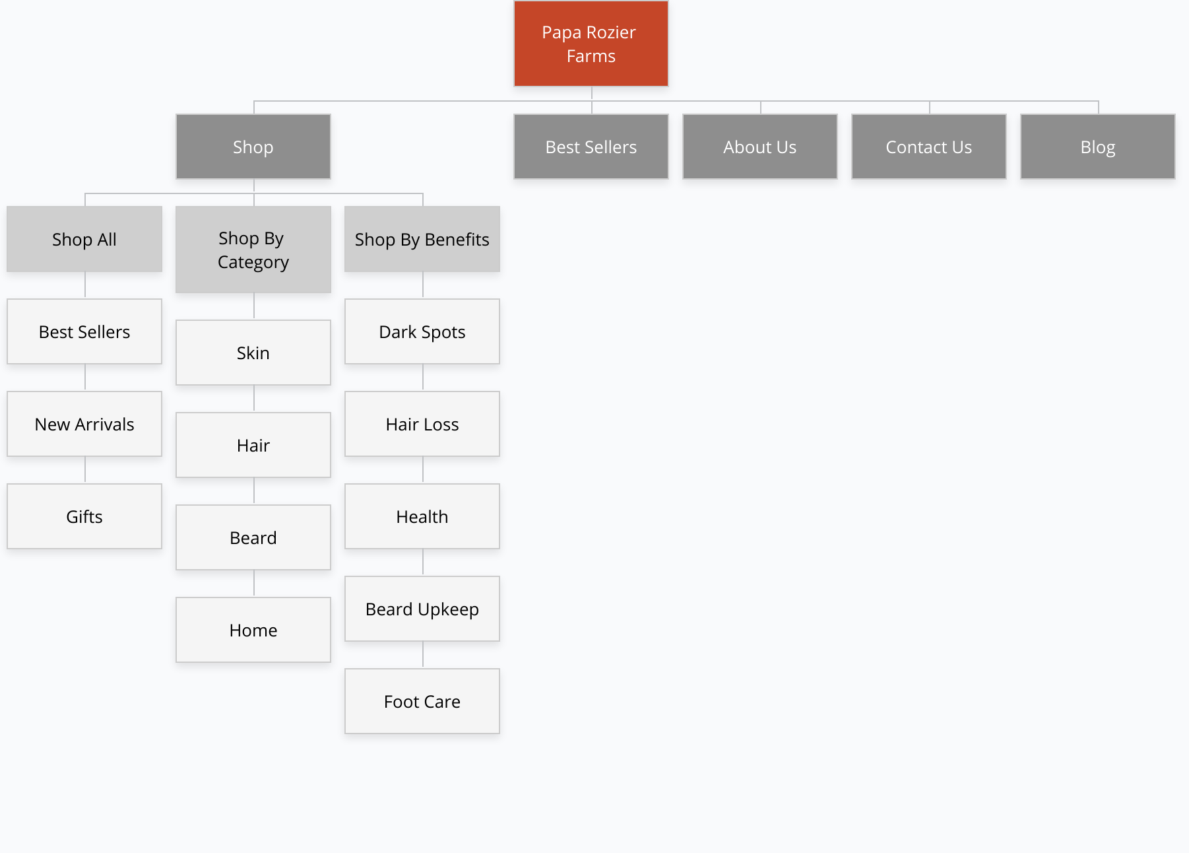The height and width of the screenshot is (853, 1189).
Task: Click the New Arrivals box
Action: coord(84,424)
